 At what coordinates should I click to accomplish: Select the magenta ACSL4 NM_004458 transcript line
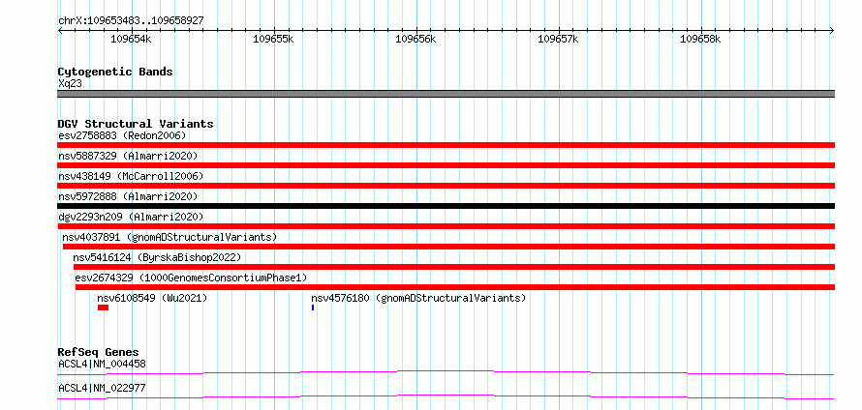tap(446, 372)
